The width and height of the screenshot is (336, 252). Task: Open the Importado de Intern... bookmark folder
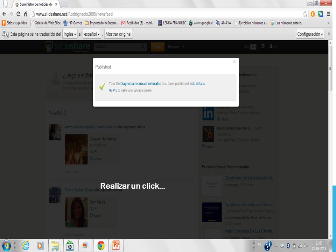point(101,23)
